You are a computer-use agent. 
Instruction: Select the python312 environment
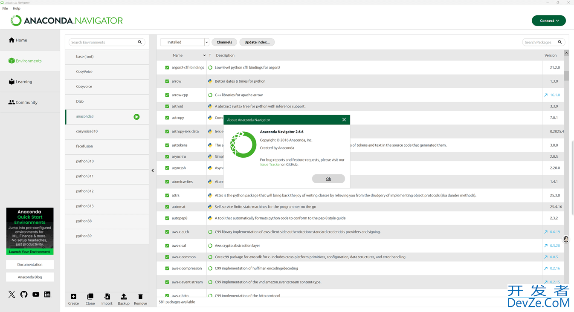(107, 191)
